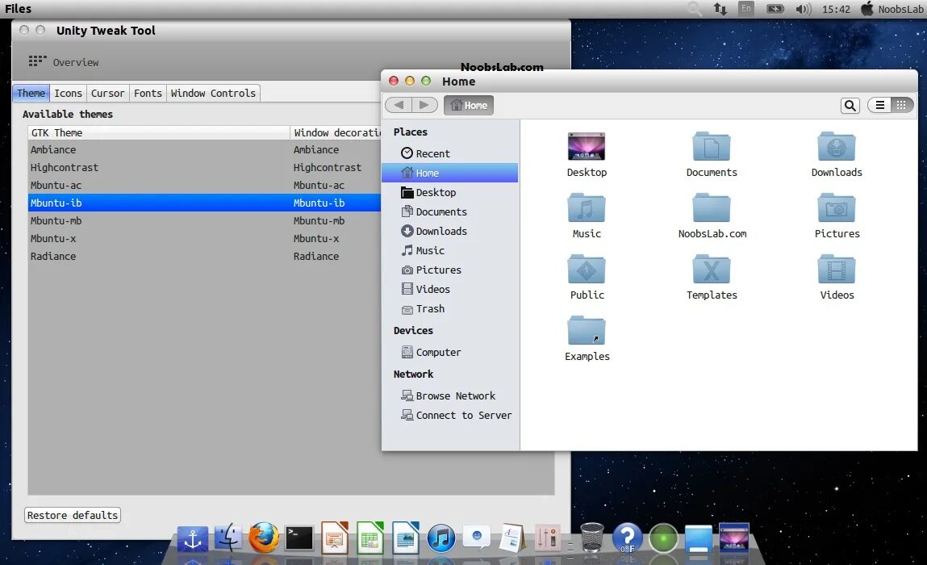Open the mixer settings dock icon
This screenshot has width=927, height=565.
[x=547, y=538]
